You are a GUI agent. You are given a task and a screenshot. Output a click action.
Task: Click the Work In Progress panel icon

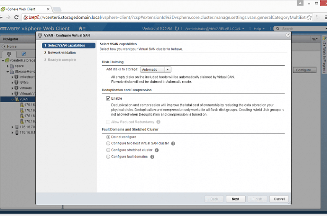coord(324,39)
